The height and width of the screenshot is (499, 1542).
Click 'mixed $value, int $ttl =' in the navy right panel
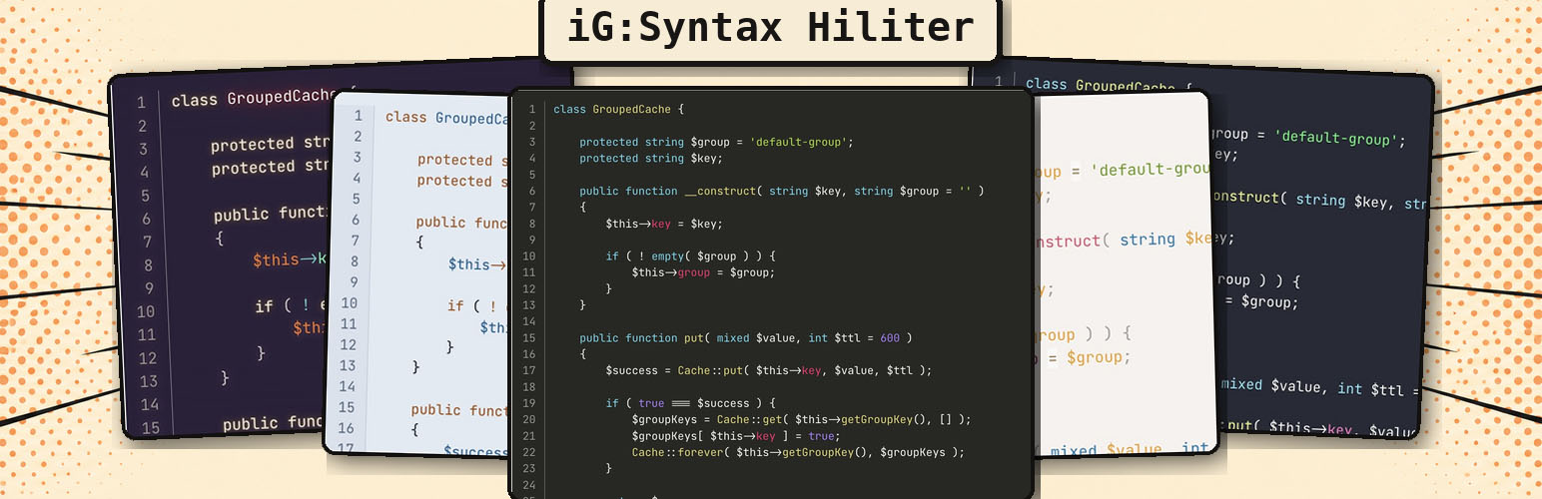(x=1320, y=388)
